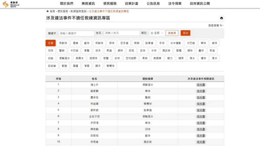Filter by 排球 category

(x=112, y=43)
